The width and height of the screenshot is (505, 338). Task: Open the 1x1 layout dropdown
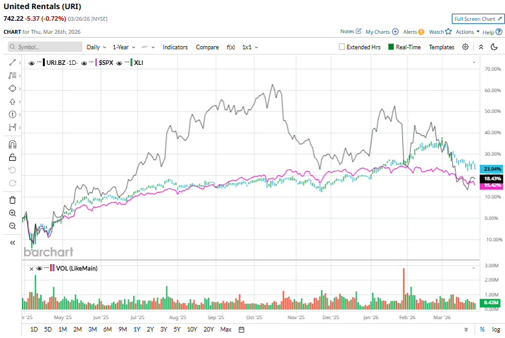[250, 47]
